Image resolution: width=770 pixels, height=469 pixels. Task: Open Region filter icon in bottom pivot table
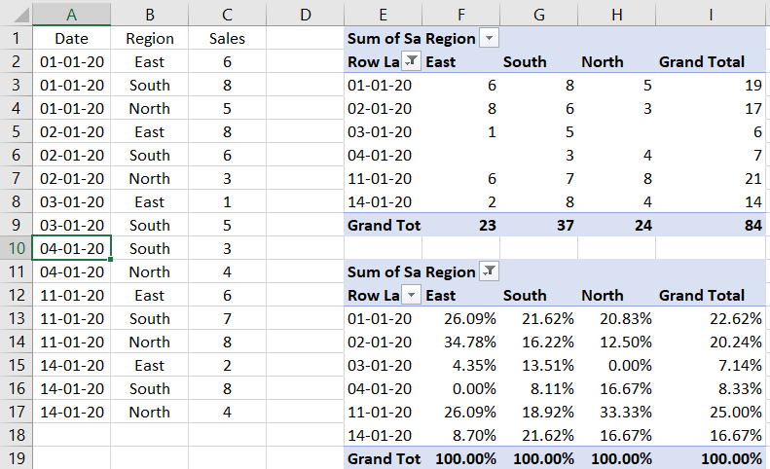pyautogui.click(x=490, y=272)
